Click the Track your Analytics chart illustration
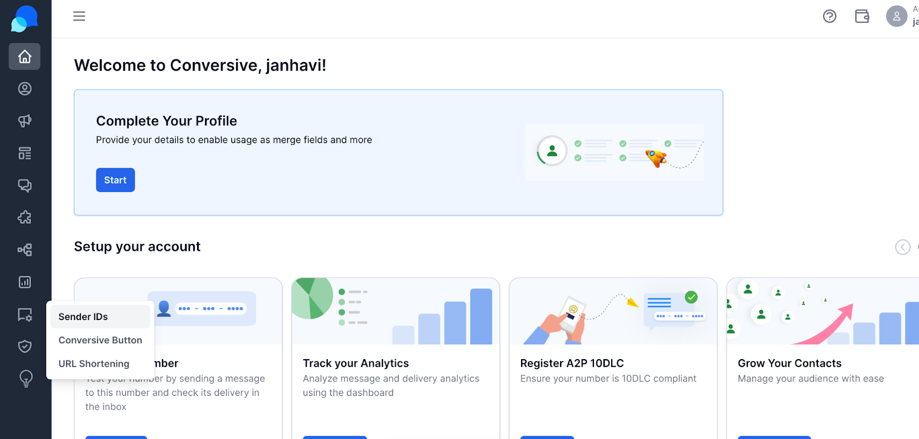The width and height of the screenshot is (919, 439). pos(396,311)
